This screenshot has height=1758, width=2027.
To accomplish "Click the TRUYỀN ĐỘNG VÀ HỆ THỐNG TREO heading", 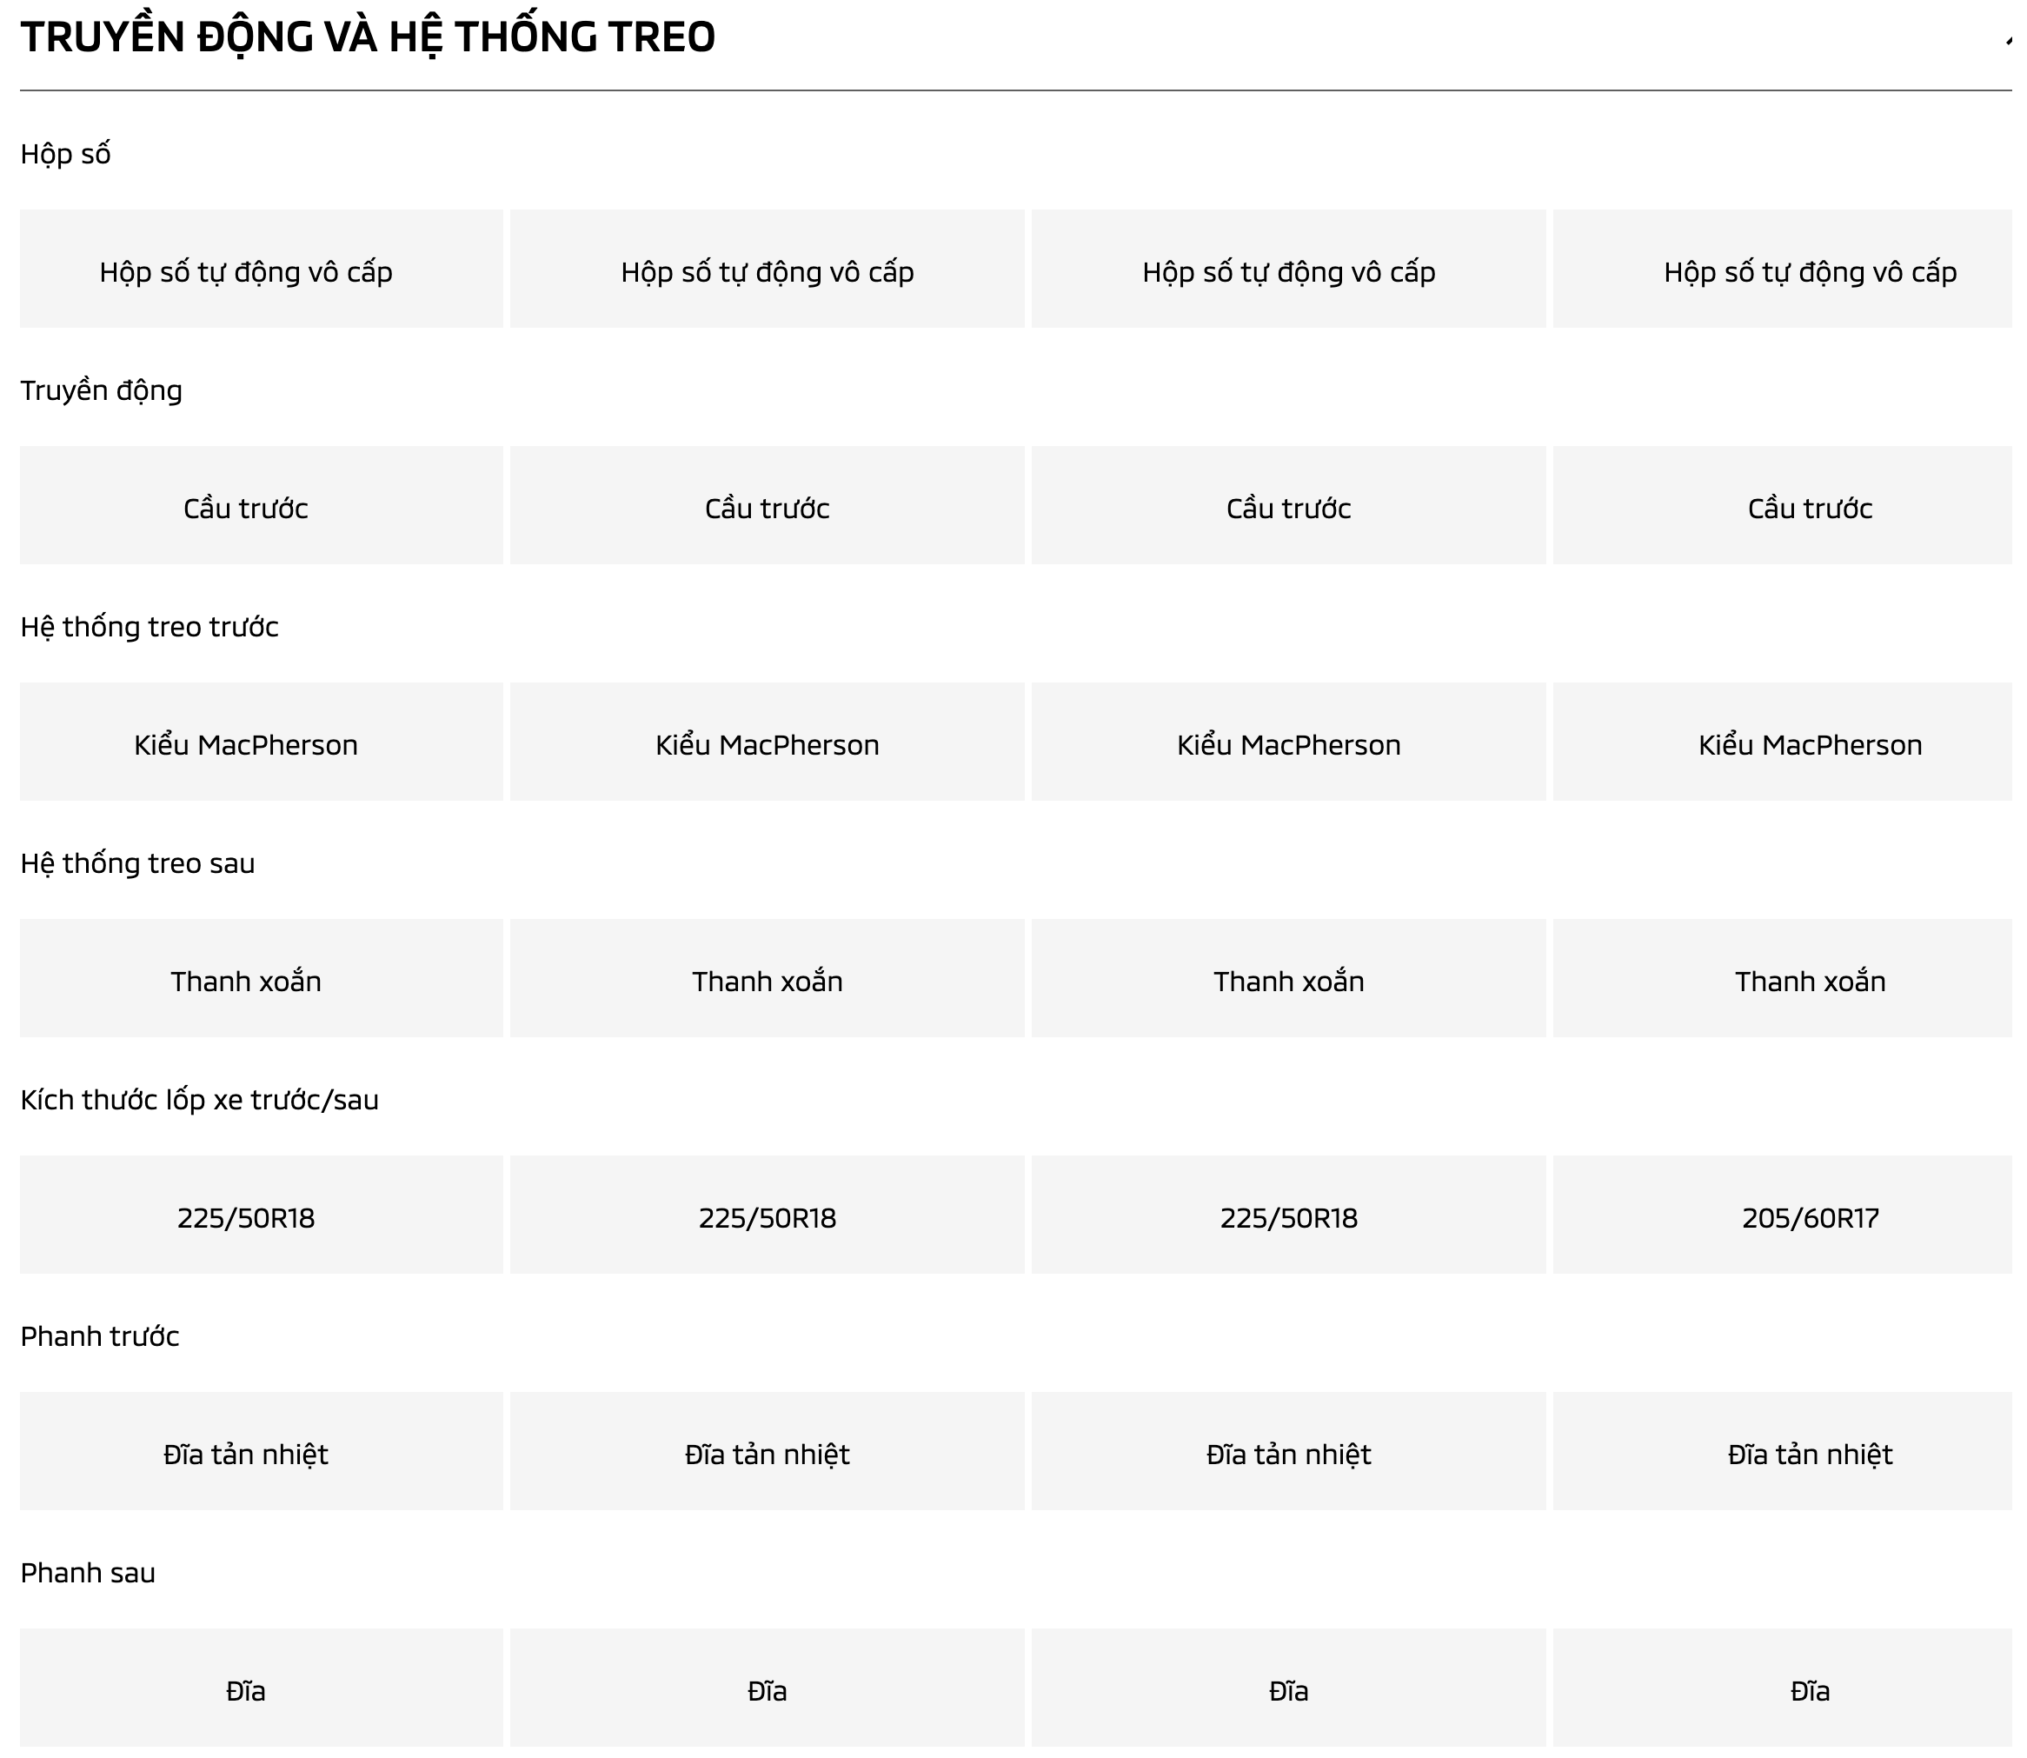I will (x=368, y=38).
